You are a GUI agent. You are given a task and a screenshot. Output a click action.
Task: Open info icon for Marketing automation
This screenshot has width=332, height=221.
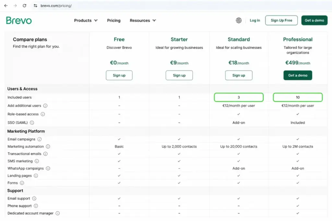(x=48, y=147)
